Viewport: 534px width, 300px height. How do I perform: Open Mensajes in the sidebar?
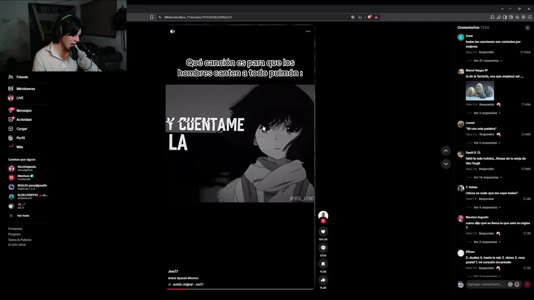pyautogui.click(x=24, y=110)
